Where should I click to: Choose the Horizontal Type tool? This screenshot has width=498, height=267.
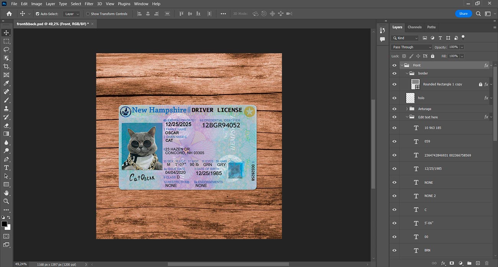[x=6, y=167]
